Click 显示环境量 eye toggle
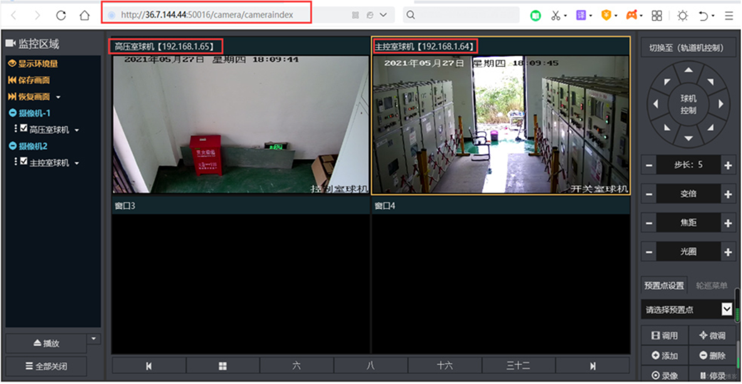Screen dimensions: 742x384 [33, 64]
